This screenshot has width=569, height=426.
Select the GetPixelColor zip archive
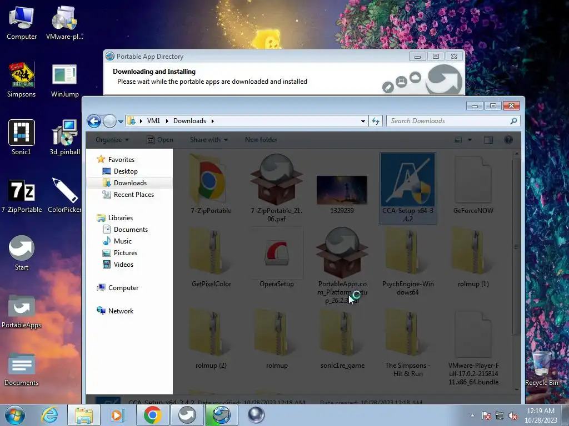click(x=211, y=258)
